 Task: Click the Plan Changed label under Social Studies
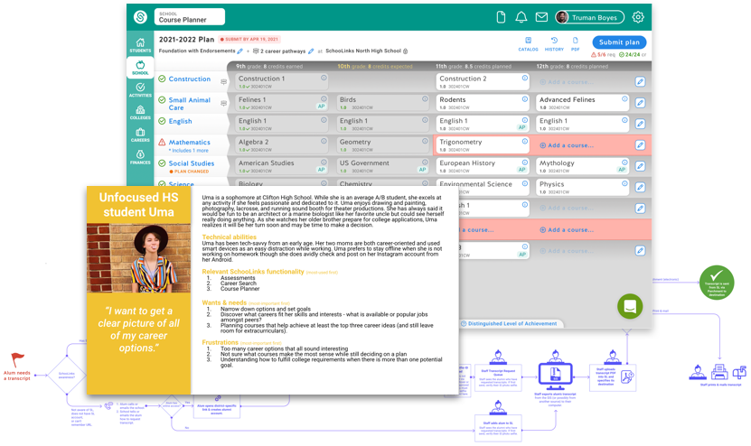click(189, 172)
